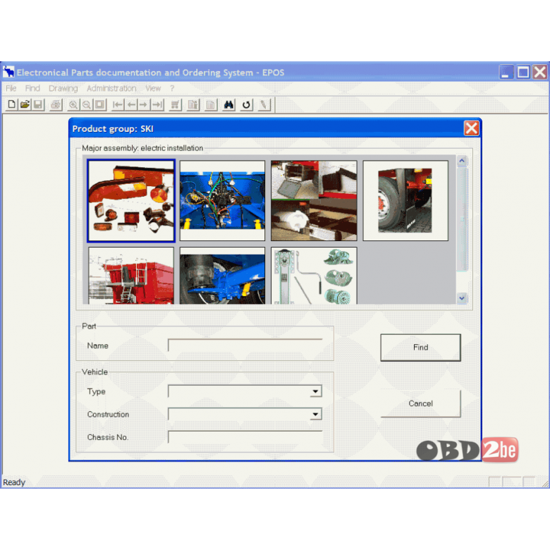Select the blue axle suspension thumbnail
Image resolution: width=550 pixels, height=550 pixels.
tap(222, 275)
